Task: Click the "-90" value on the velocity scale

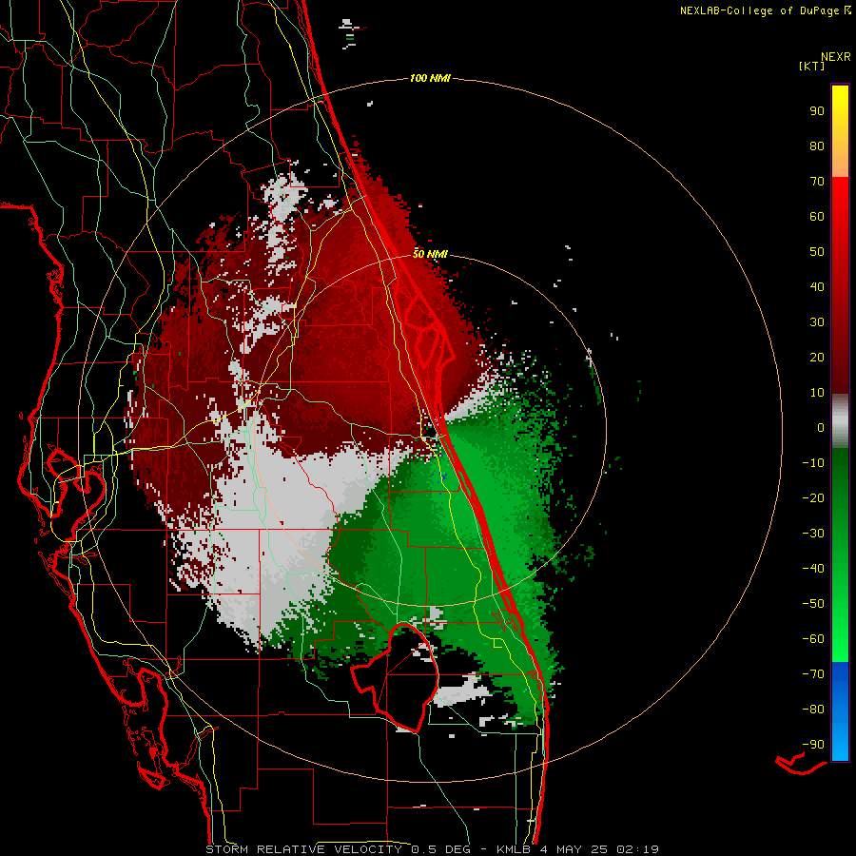Action: [813, 745]
